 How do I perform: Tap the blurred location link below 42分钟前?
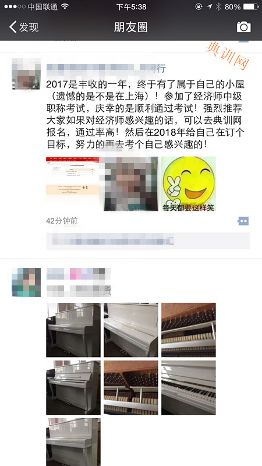tap(148, 241)
